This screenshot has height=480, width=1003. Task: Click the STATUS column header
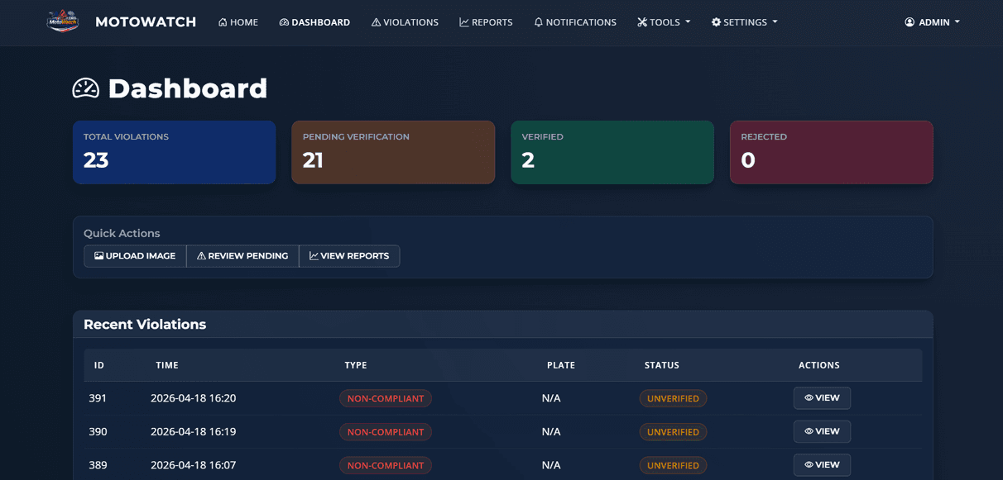[x=662, y=365]
